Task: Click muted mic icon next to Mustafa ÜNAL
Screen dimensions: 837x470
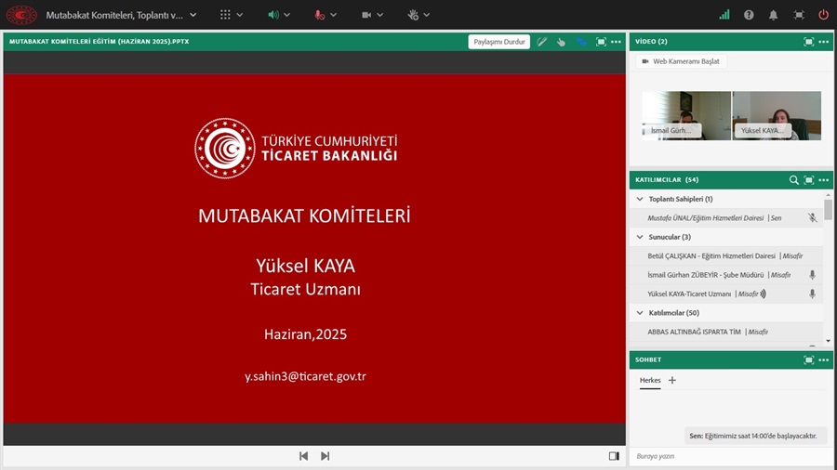Action: point(812,217)
